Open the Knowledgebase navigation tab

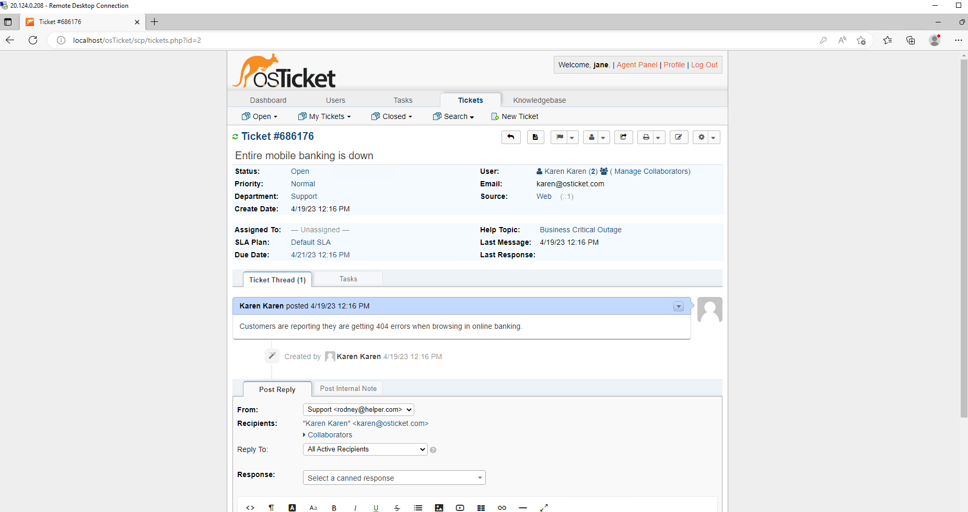540,100
